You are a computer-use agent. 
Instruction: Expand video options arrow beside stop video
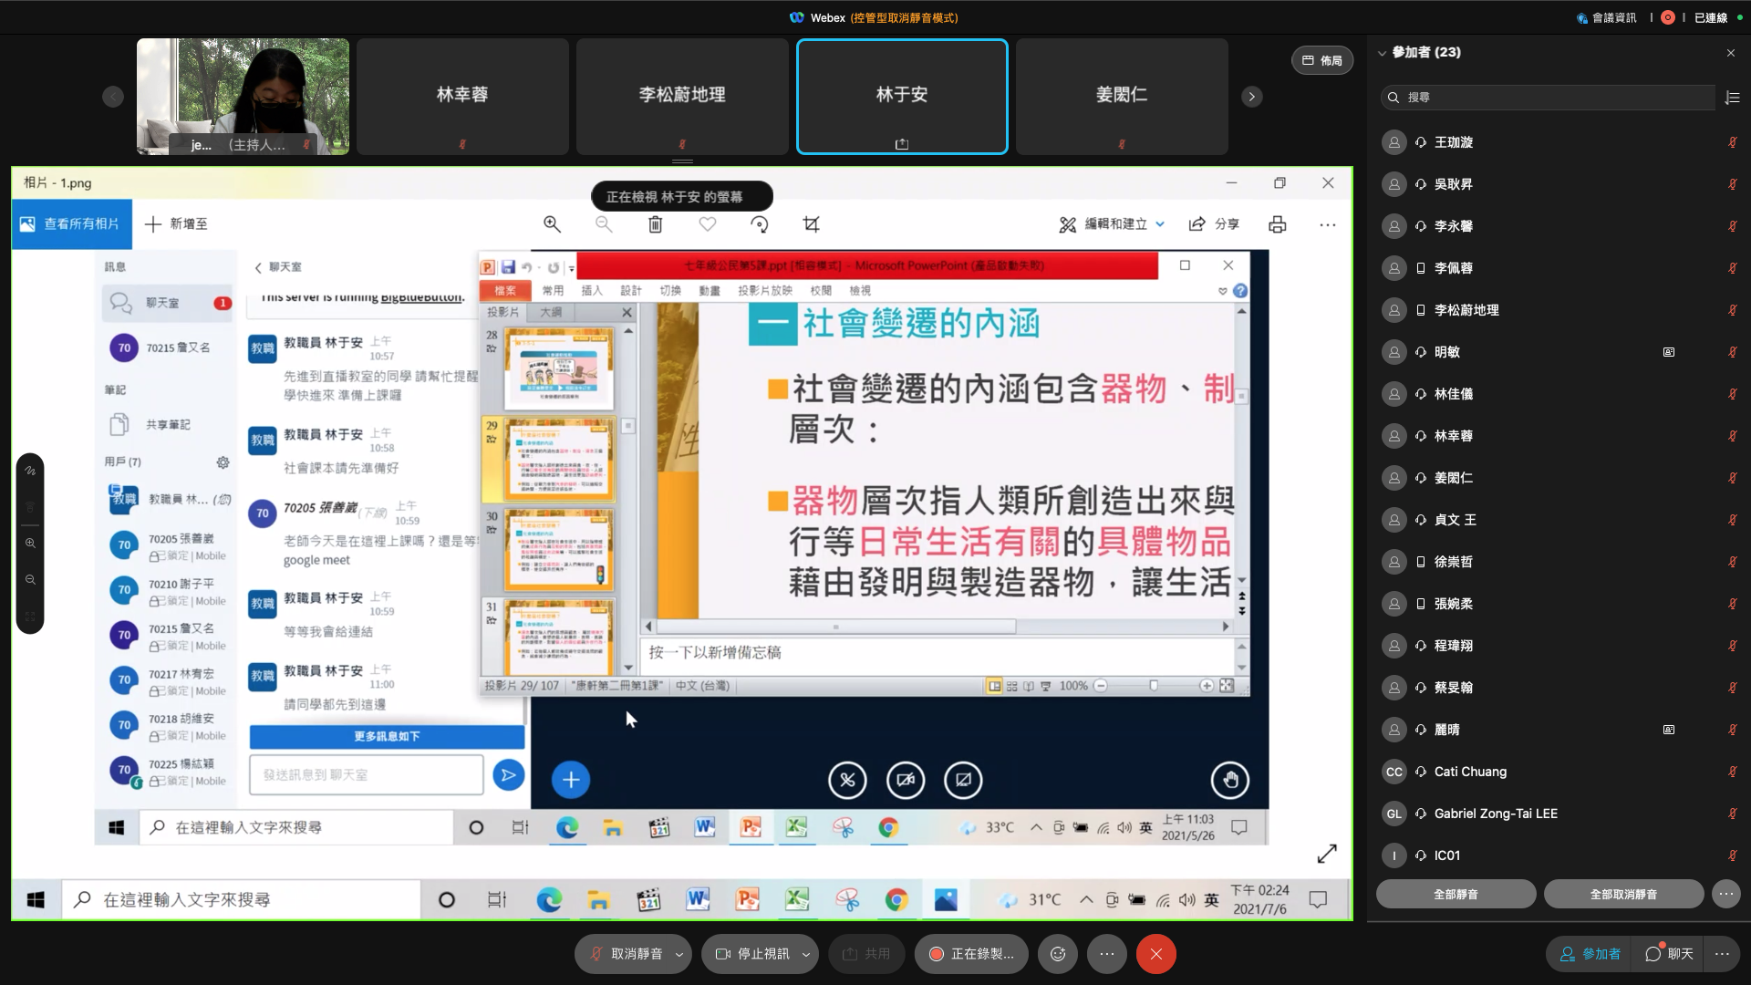805,955
